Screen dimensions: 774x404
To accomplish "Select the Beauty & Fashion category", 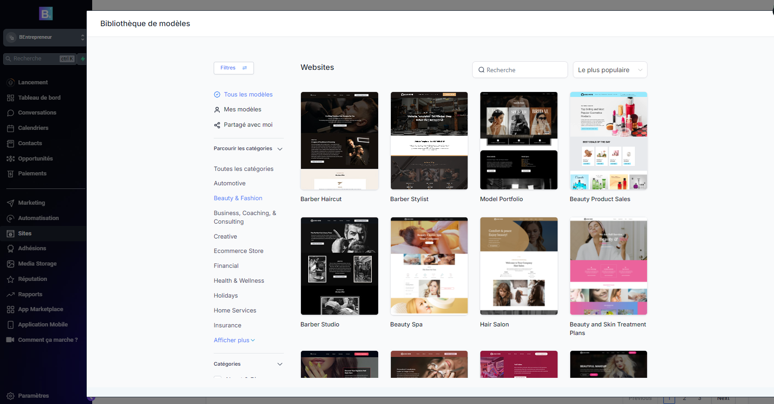I will [238, 198].
